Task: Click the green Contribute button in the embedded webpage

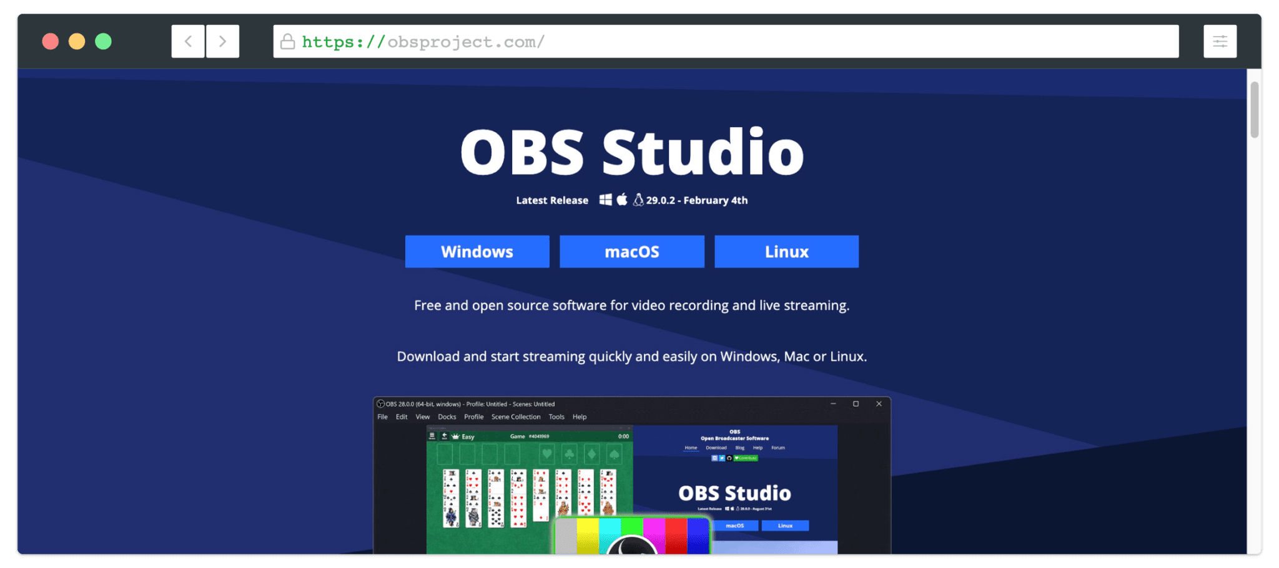Action: pos(746,458)
